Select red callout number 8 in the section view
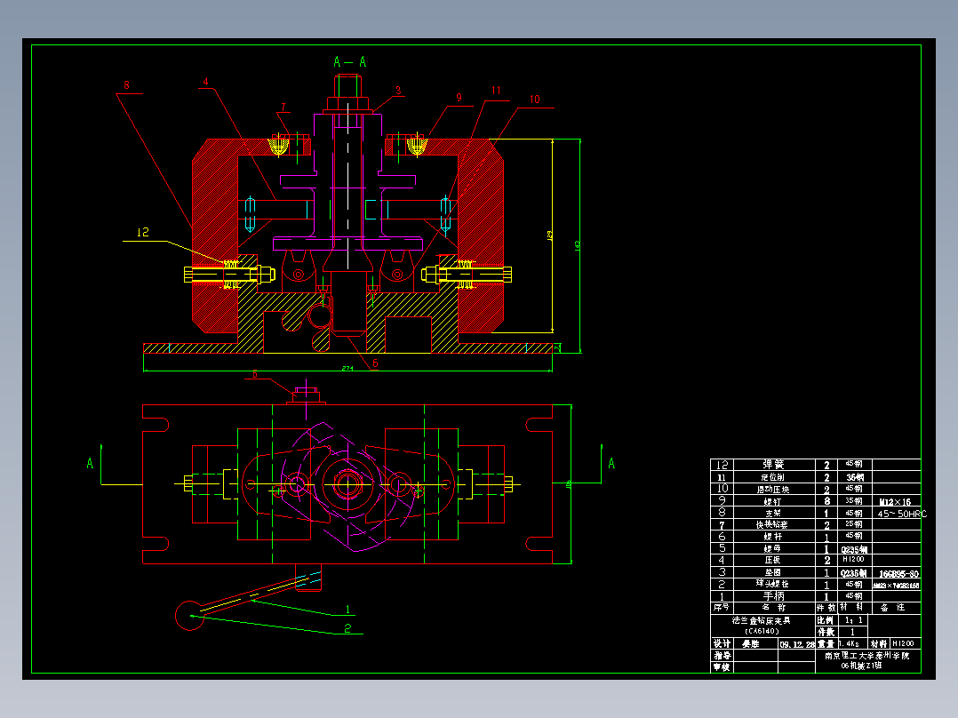The height and width of the screenshot is (718, 958). (x=126, y=85)
